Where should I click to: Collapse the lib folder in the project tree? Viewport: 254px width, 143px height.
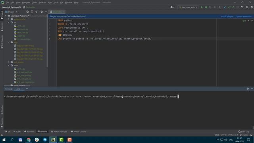pyautogui.click(x=9, y=22)
